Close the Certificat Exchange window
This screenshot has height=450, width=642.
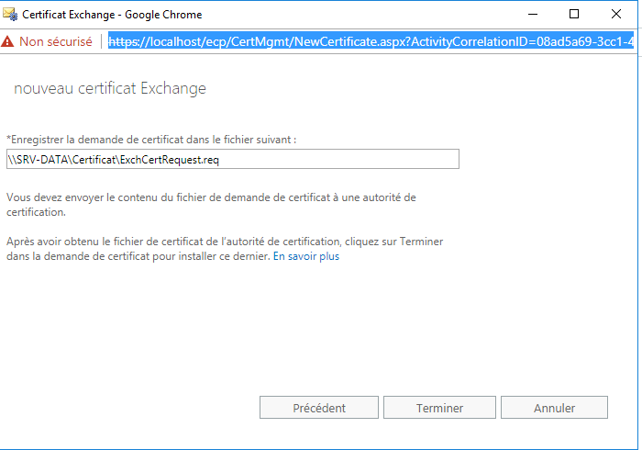[x=615, y=14]
